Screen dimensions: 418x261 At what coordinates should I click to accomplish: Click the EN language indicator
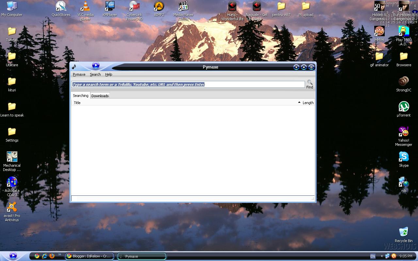click(373, 256)
